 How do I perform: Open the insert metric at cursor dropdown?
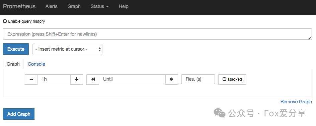tap(67, 49)
